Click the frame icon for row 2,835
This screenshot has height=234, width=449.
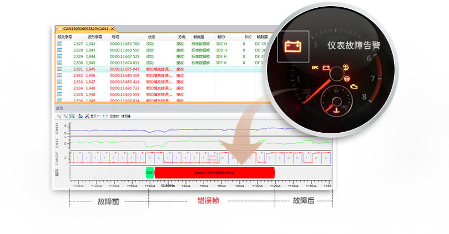[x=59, y=94]
